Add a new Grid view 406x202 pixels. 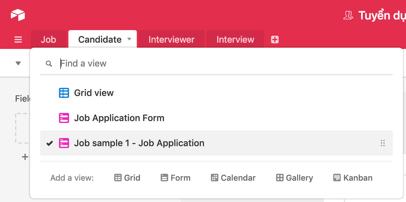click(x=127, y=178)
